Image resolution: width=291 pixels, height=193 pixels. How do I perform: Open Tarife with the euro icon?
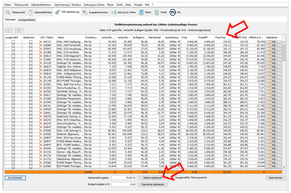click(x=161, y=12)
